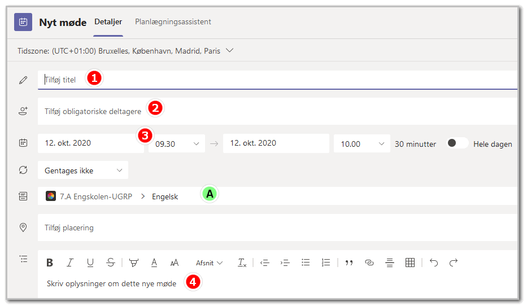Click into the Tilføj placering field

[277, 228]
